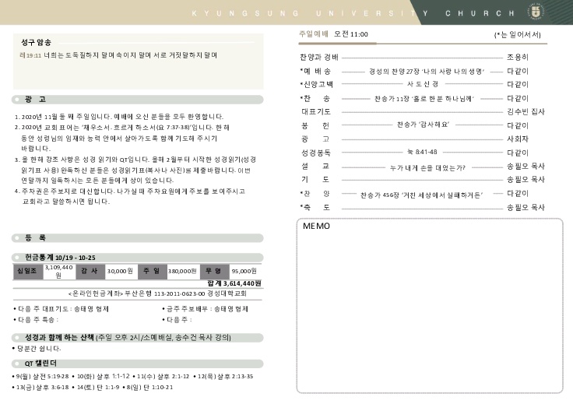Click the QT entry '12(목) 살후 2:13-35'

pos(223,377)
